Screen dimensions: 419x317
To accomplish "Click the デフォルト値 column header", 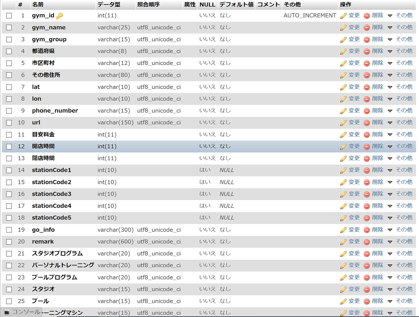I will coord(236,5).
